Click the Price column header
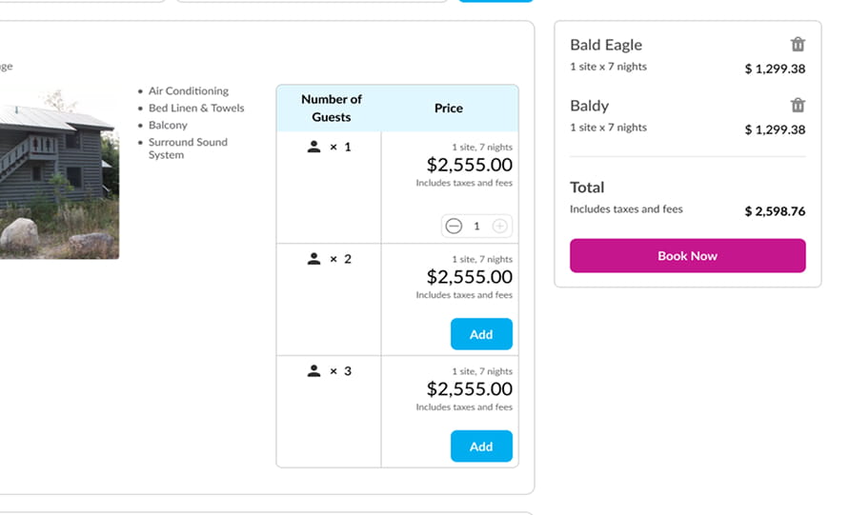This screenshot has height=515, width=849. pos(449,109)
